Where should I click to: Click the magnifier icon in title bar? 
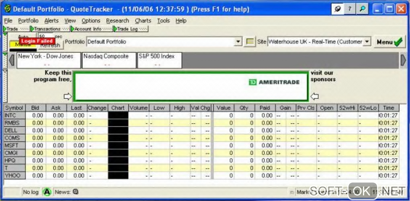pos(362,9)
